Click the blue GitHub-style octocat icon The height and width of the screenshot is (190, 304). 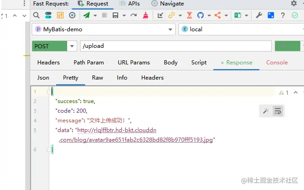coord(201,15)
